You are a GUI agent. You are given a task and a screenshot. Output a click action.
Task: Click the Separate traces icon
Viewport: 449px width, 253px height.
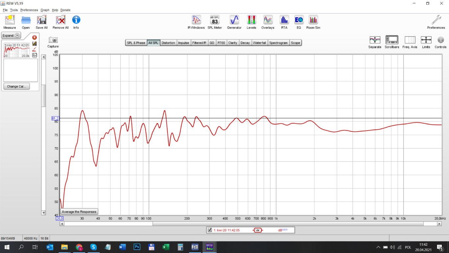[x=375, y=40]
